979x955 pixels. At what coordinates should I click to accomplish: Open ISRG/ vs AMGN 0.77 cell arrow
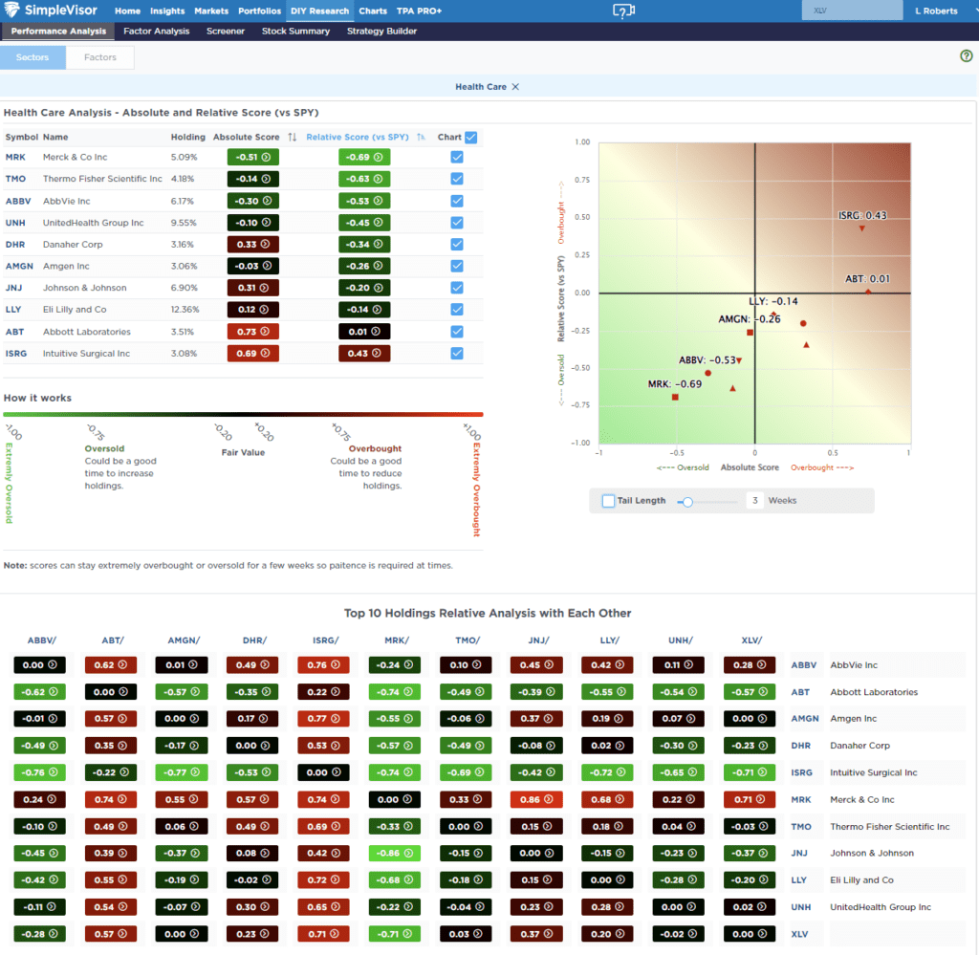click(336, 719)
